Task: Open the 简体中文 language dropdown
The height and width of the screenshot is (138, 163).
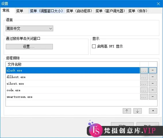Action: pyautogui.click(x=29, y=28)
